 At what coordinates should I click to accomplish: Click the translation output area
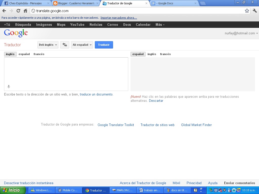[192, 74]
